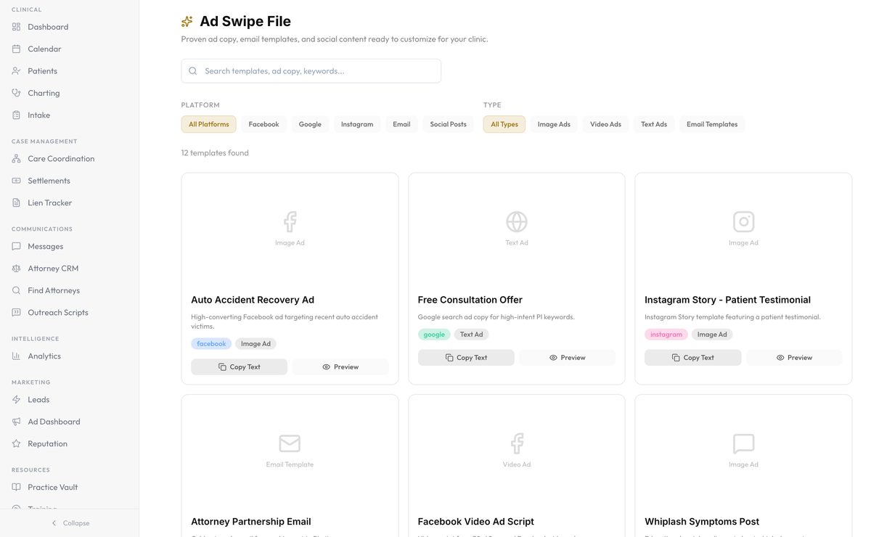Image resolution: width=871 pixels, height=537 pixels.
Task: Filter platform to Google
Action: (310, 124)
